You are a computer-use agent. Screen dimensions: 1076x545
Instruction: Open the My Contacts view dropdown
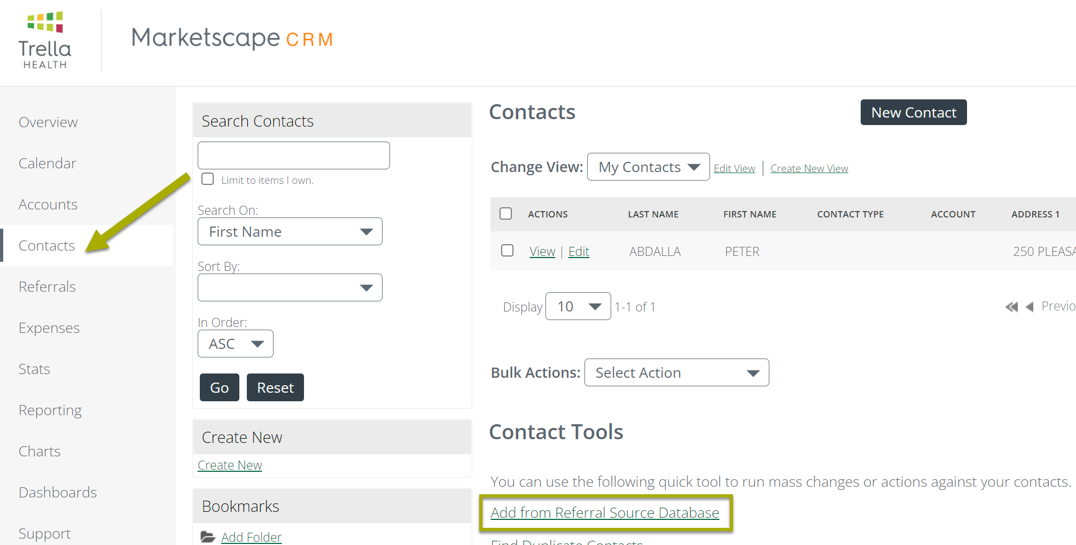(x=649, y=167)
